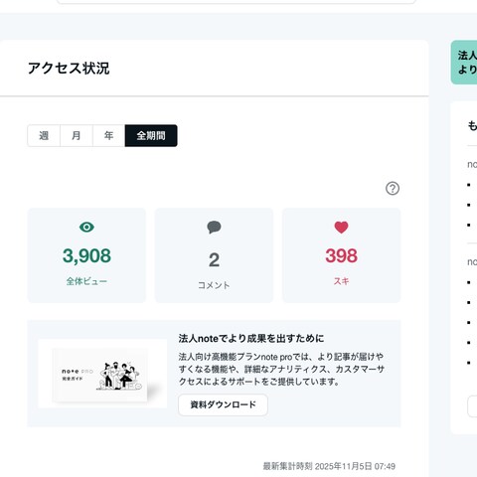Open the help question mark icon

(x=393, y=189)
